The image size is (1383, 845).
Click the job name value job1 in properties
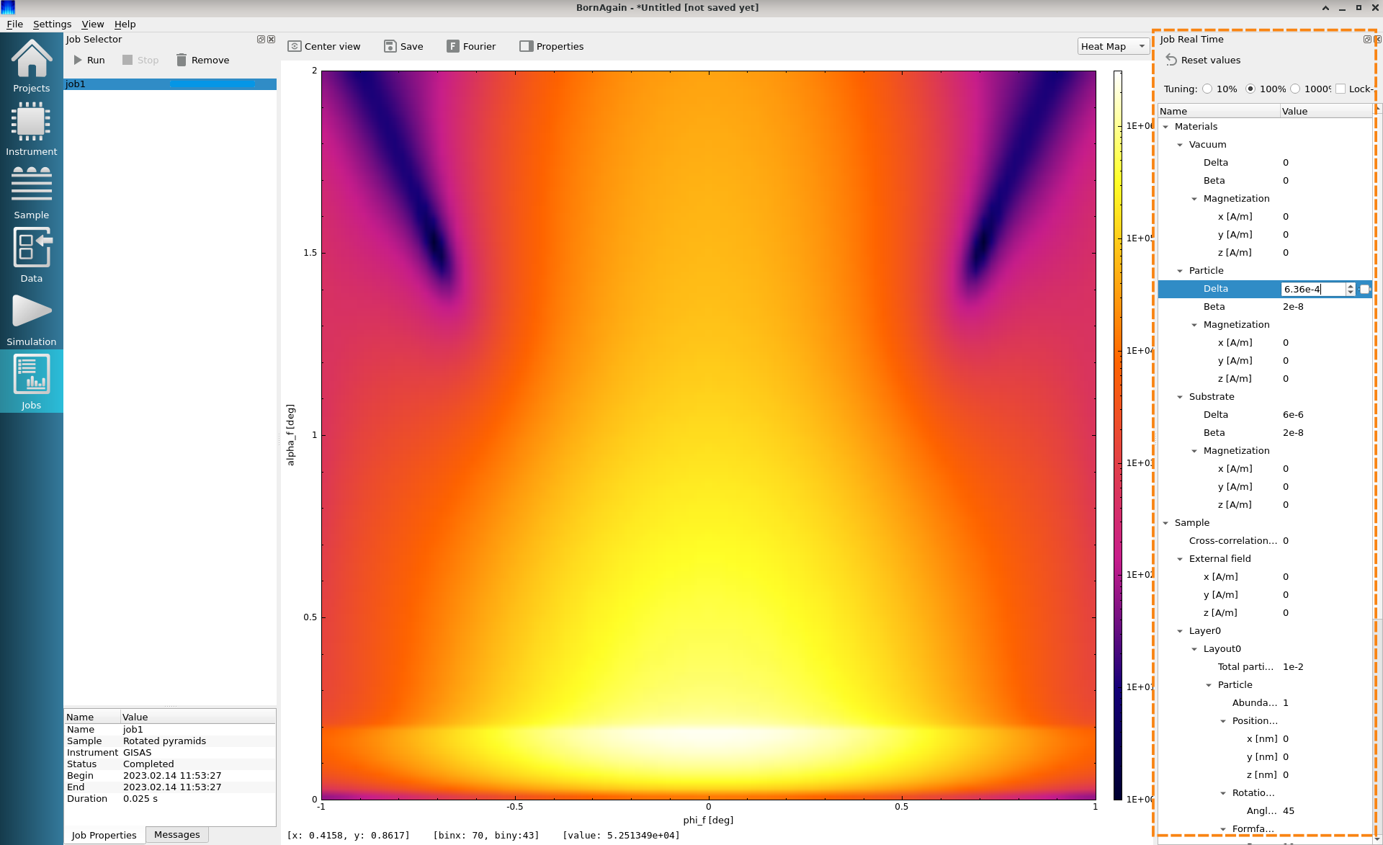coord(133,729)
